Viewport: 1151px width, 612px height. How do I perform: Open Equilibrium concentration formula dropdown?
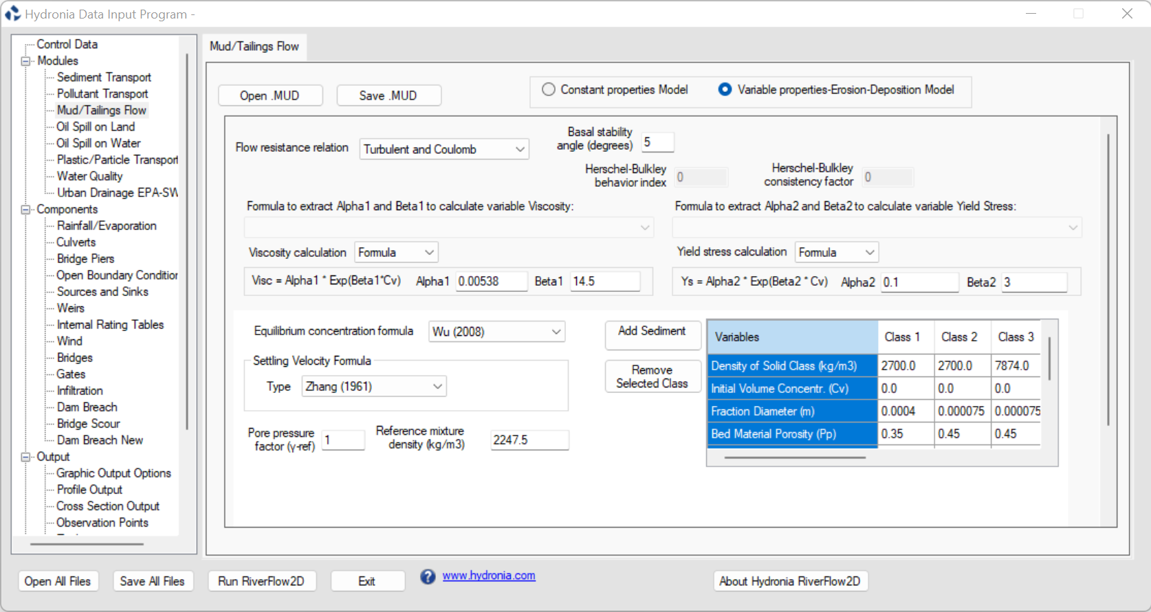pyautogui.click(x=497, y=332)
